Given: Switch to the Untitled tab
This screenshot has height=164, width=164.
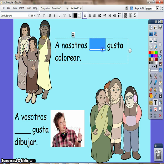Looking at the screenshot, I should point(74,8).
